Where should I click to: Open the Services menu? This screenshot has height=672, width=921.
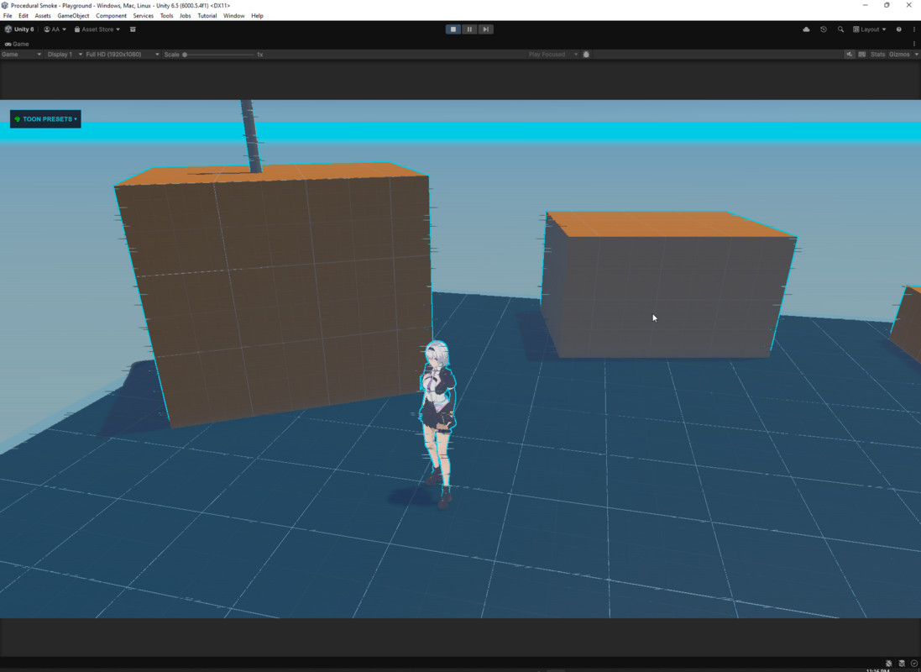pos(144,16)
